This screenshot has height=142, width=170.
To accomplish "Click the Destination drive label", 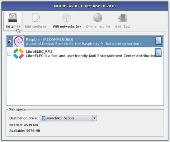I will [x=24, y=118].
